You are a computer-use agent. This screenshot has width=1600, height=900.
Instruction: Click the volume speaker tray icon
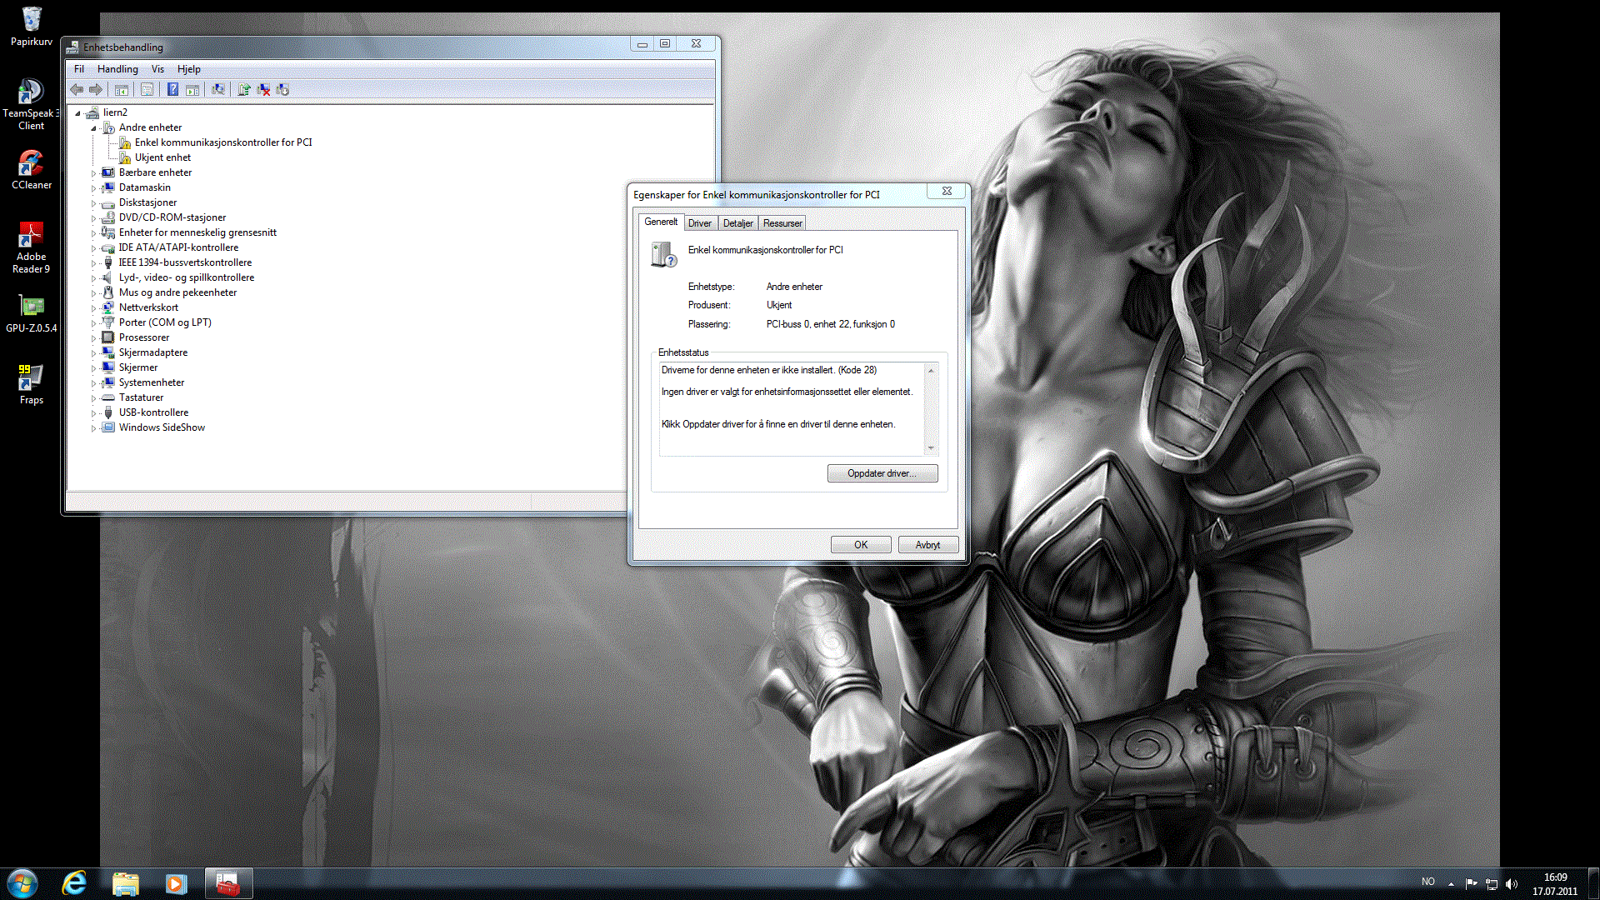tap(1512, 883)
